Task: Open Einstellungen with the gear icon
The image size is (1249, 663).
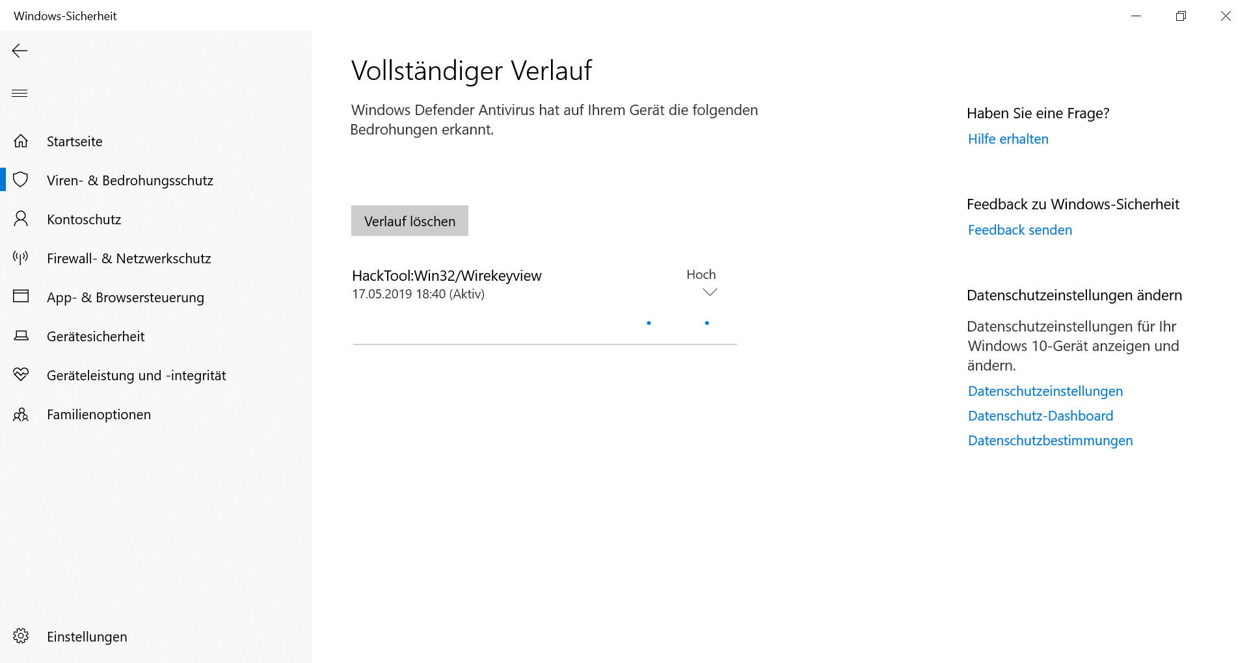Action: point(21,636)
